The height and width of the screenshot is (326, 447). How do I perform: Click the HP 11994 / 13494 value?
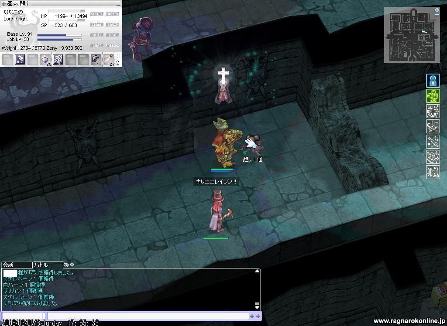pyautogui.click(x=64, y=16)
